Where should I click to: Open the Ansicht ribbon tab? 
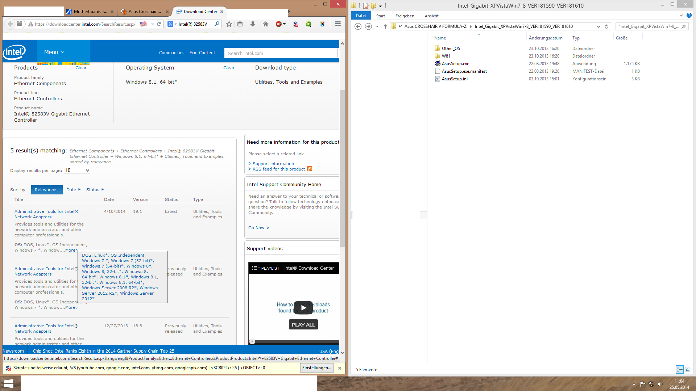coord(431,16)
